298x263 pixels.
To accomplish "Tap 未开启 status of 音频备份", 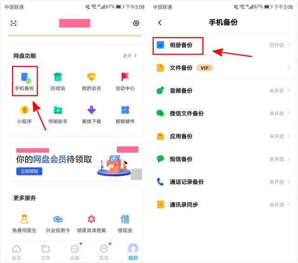I will (x=277, y=91).
